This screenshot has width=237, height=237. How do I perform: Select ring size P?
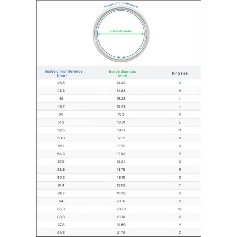(180, 154)
